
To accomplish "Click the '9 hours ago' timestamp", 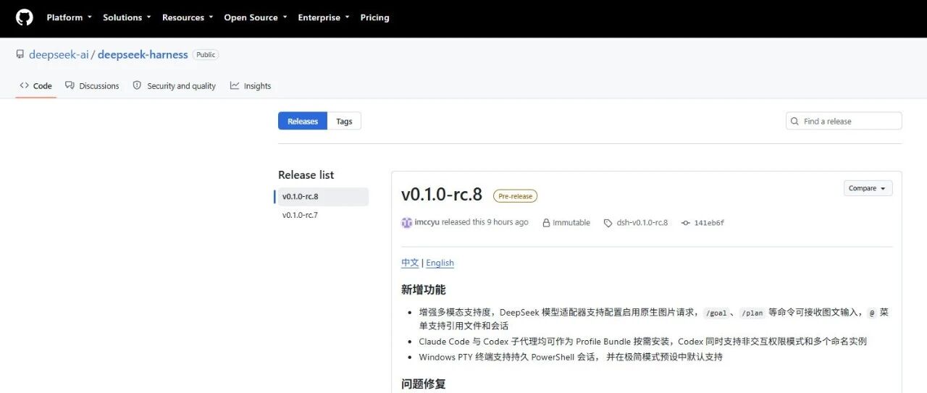I will pos(508,222).
